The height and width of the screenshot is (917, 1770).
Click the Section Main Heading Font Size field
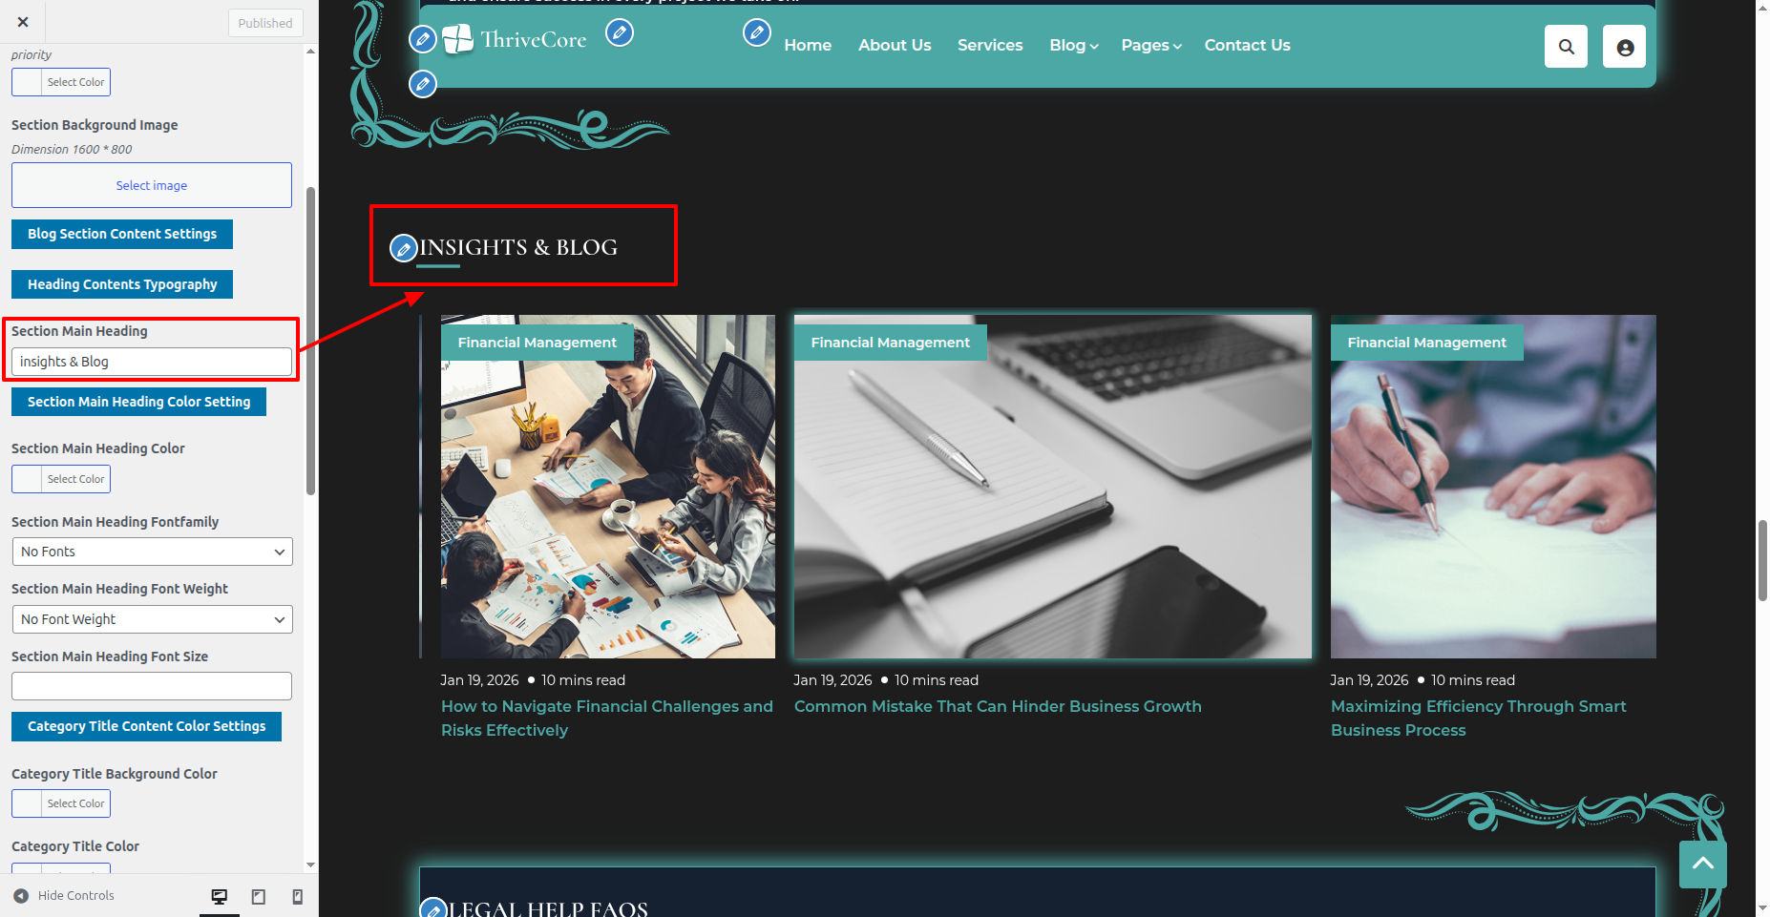click(152, 686)
